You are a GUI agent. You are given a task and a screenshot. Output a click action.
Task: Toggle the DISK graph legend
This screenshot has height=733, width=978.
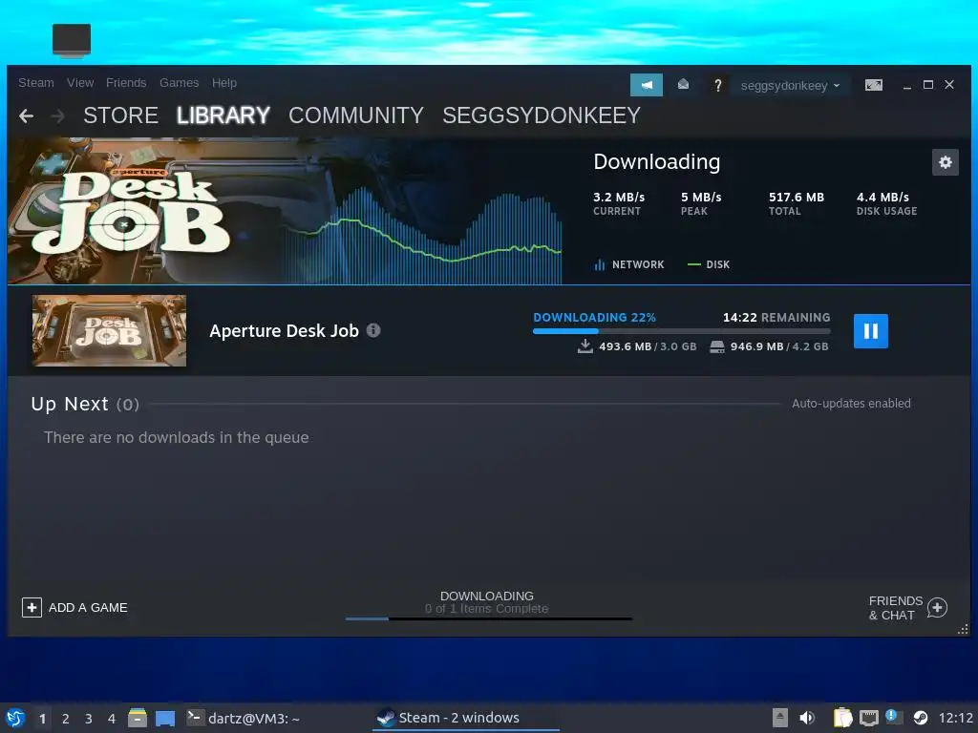tap(709, 265)
